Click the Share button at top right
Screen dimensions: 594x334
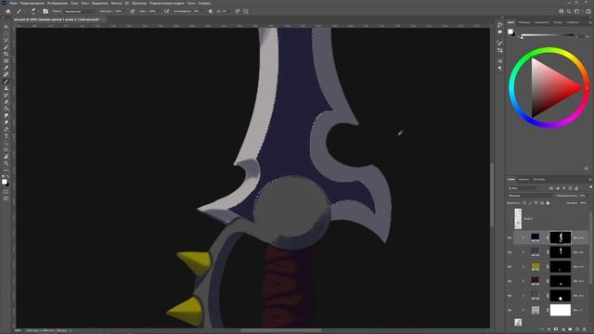click(x=588, y=11)
